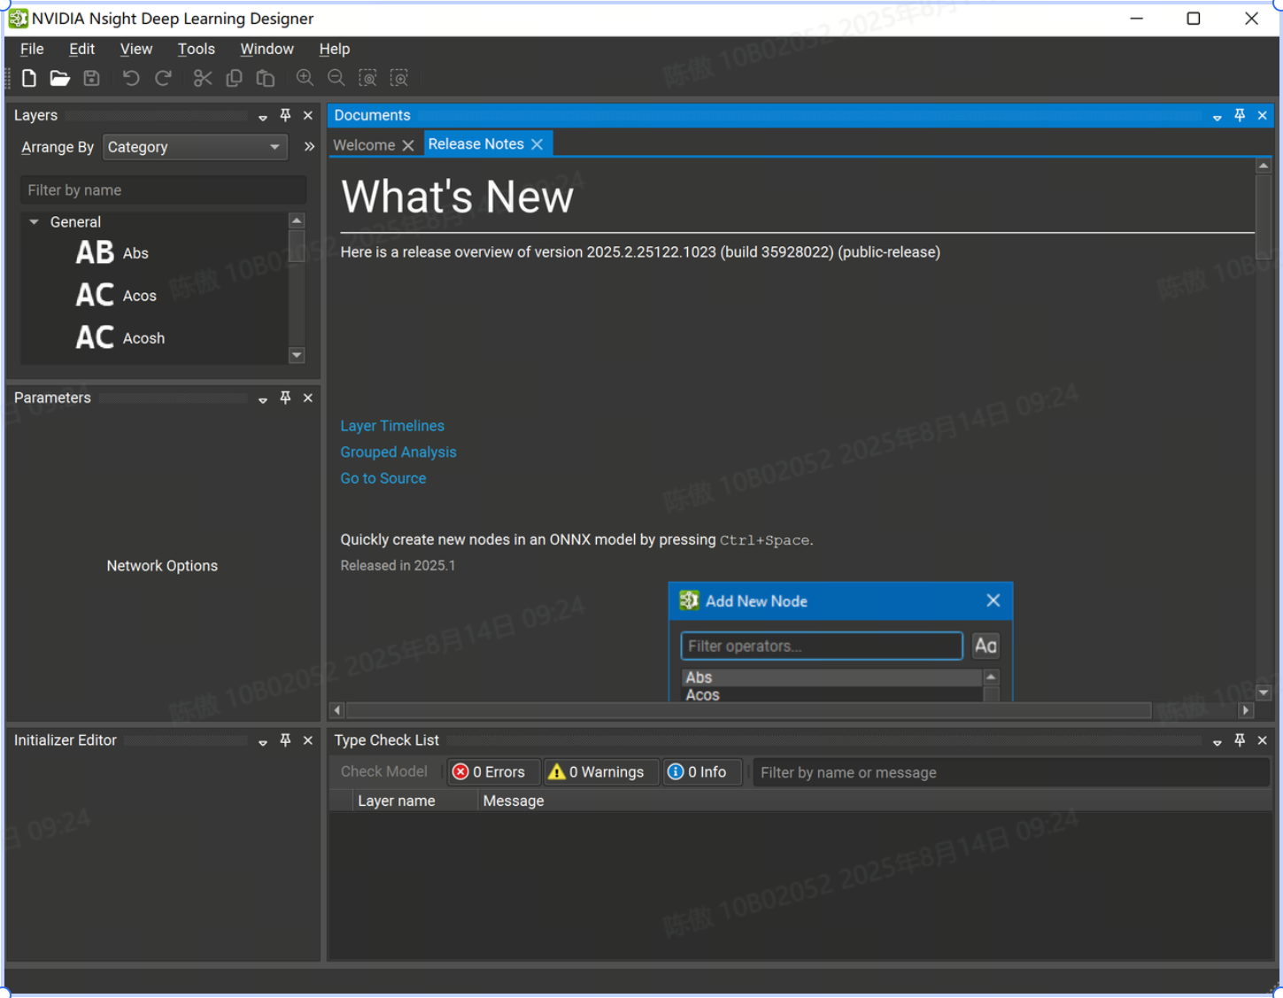
Task: Pin the Type Check List panel
Action: tap(1240, 740)
